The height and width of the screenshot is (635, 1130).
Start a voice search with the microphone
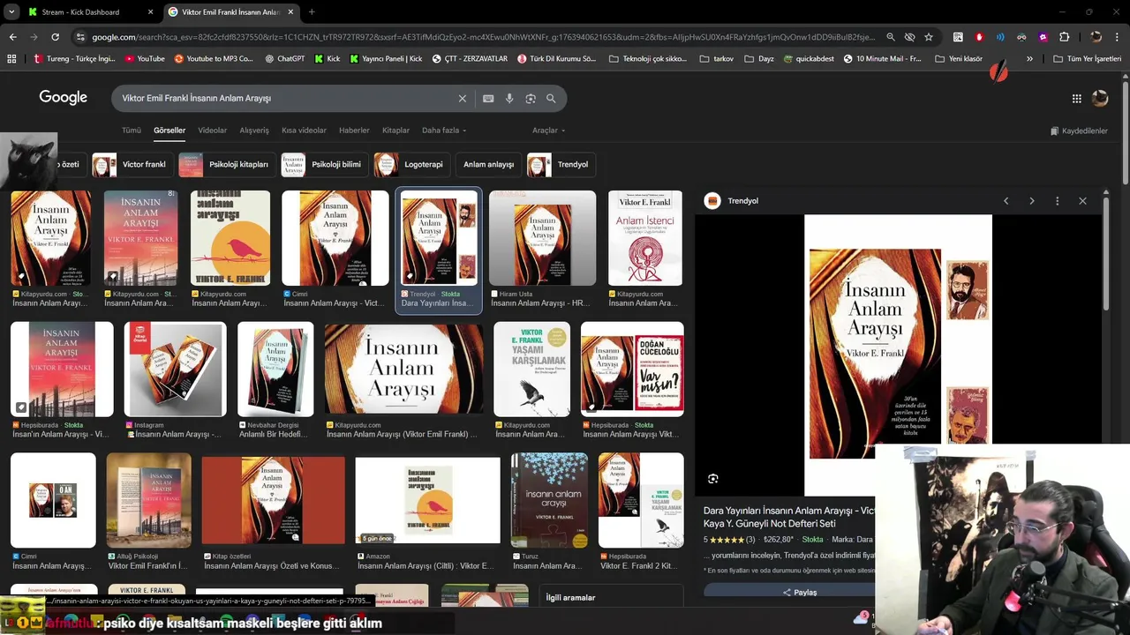pos(509,99)
